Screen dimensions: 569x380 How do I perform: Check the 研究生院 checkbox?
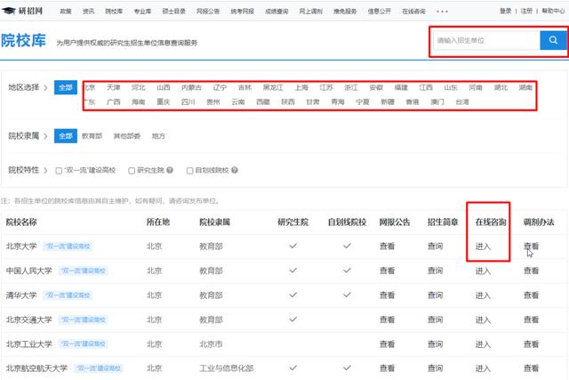click(132, 170)
